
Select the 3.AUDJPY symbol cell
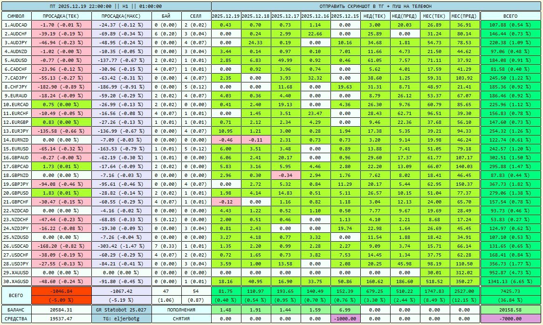click(16, 42)
